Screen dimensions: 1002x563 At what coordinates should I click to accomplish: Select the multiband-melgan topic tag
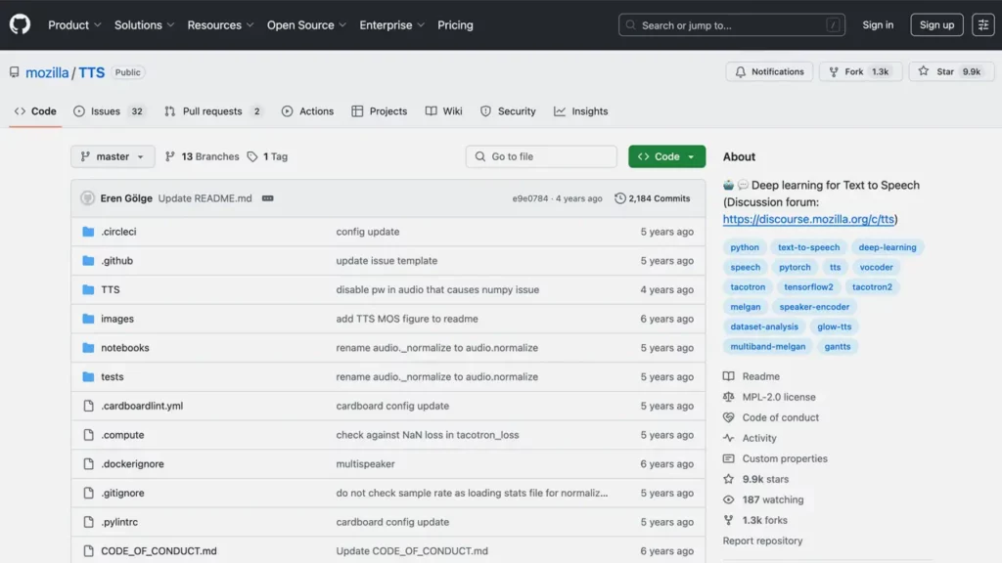[x=767, y=346]
